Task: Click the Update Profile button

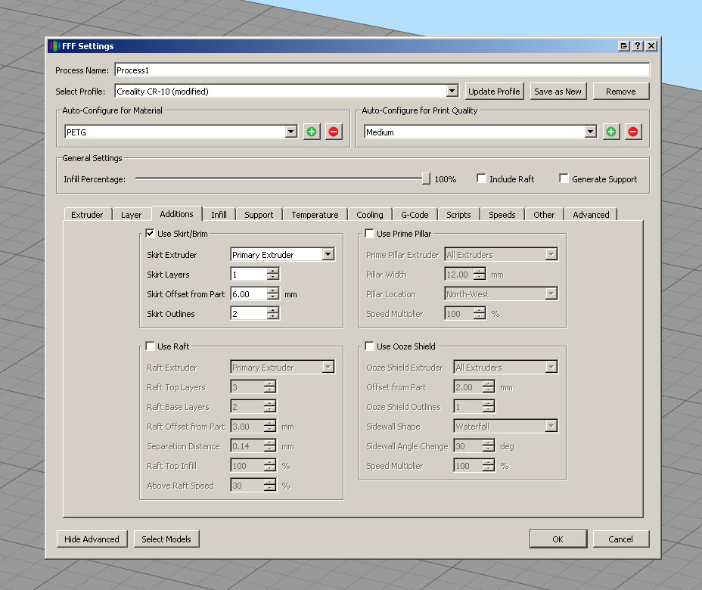Action: pos(494,92)
